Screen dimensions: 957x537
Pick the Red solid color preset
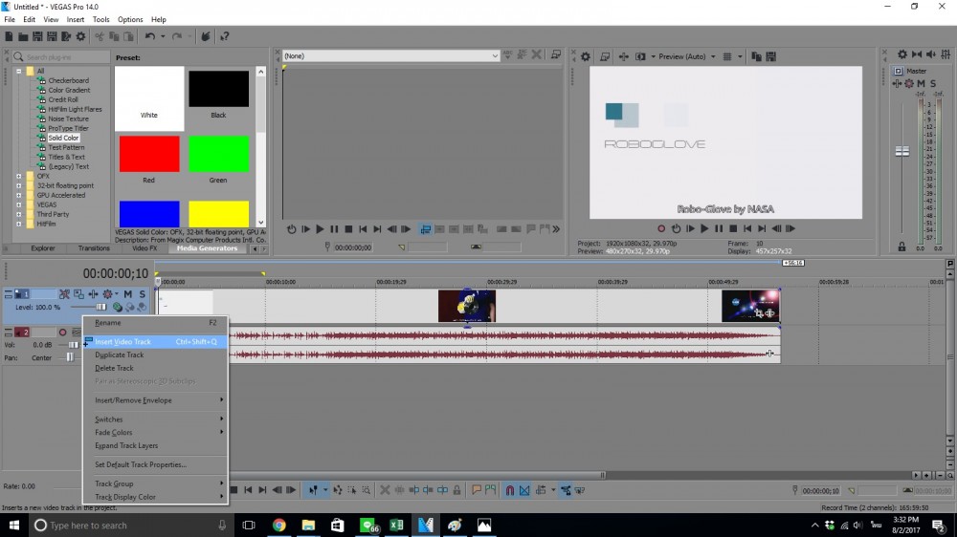(x=149, y=154)
